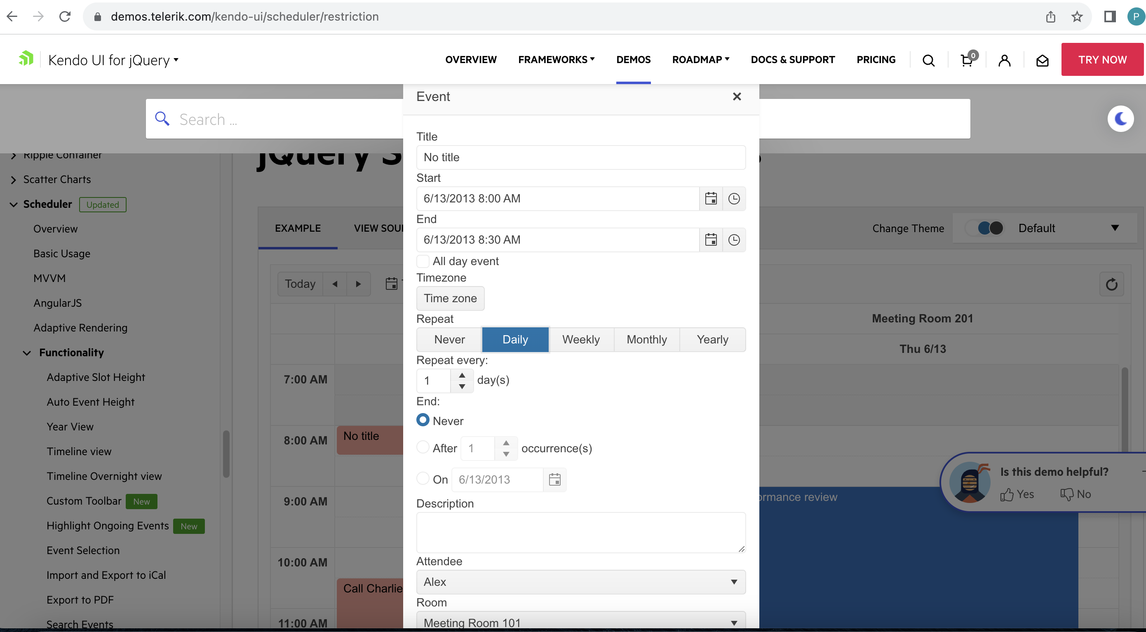Image resolution: width=1146 pixels, height=632 pixels.
Task: Click the TRY NOW button
Action: point(1102,60)
